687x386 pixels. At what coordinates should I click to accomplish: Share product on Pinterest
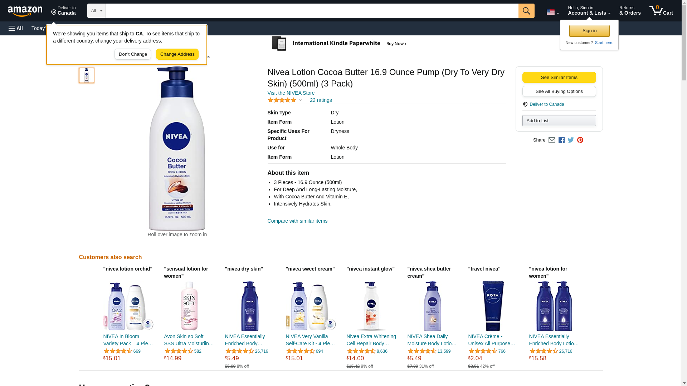[580, 140]
